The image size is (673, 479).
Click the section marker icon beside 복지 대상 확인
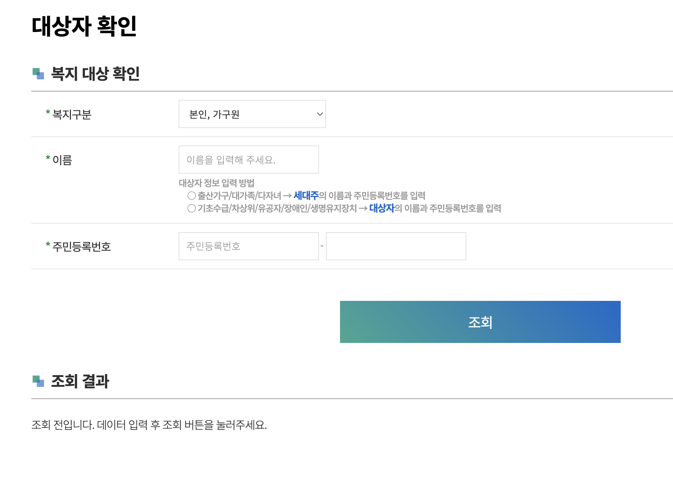38,73
